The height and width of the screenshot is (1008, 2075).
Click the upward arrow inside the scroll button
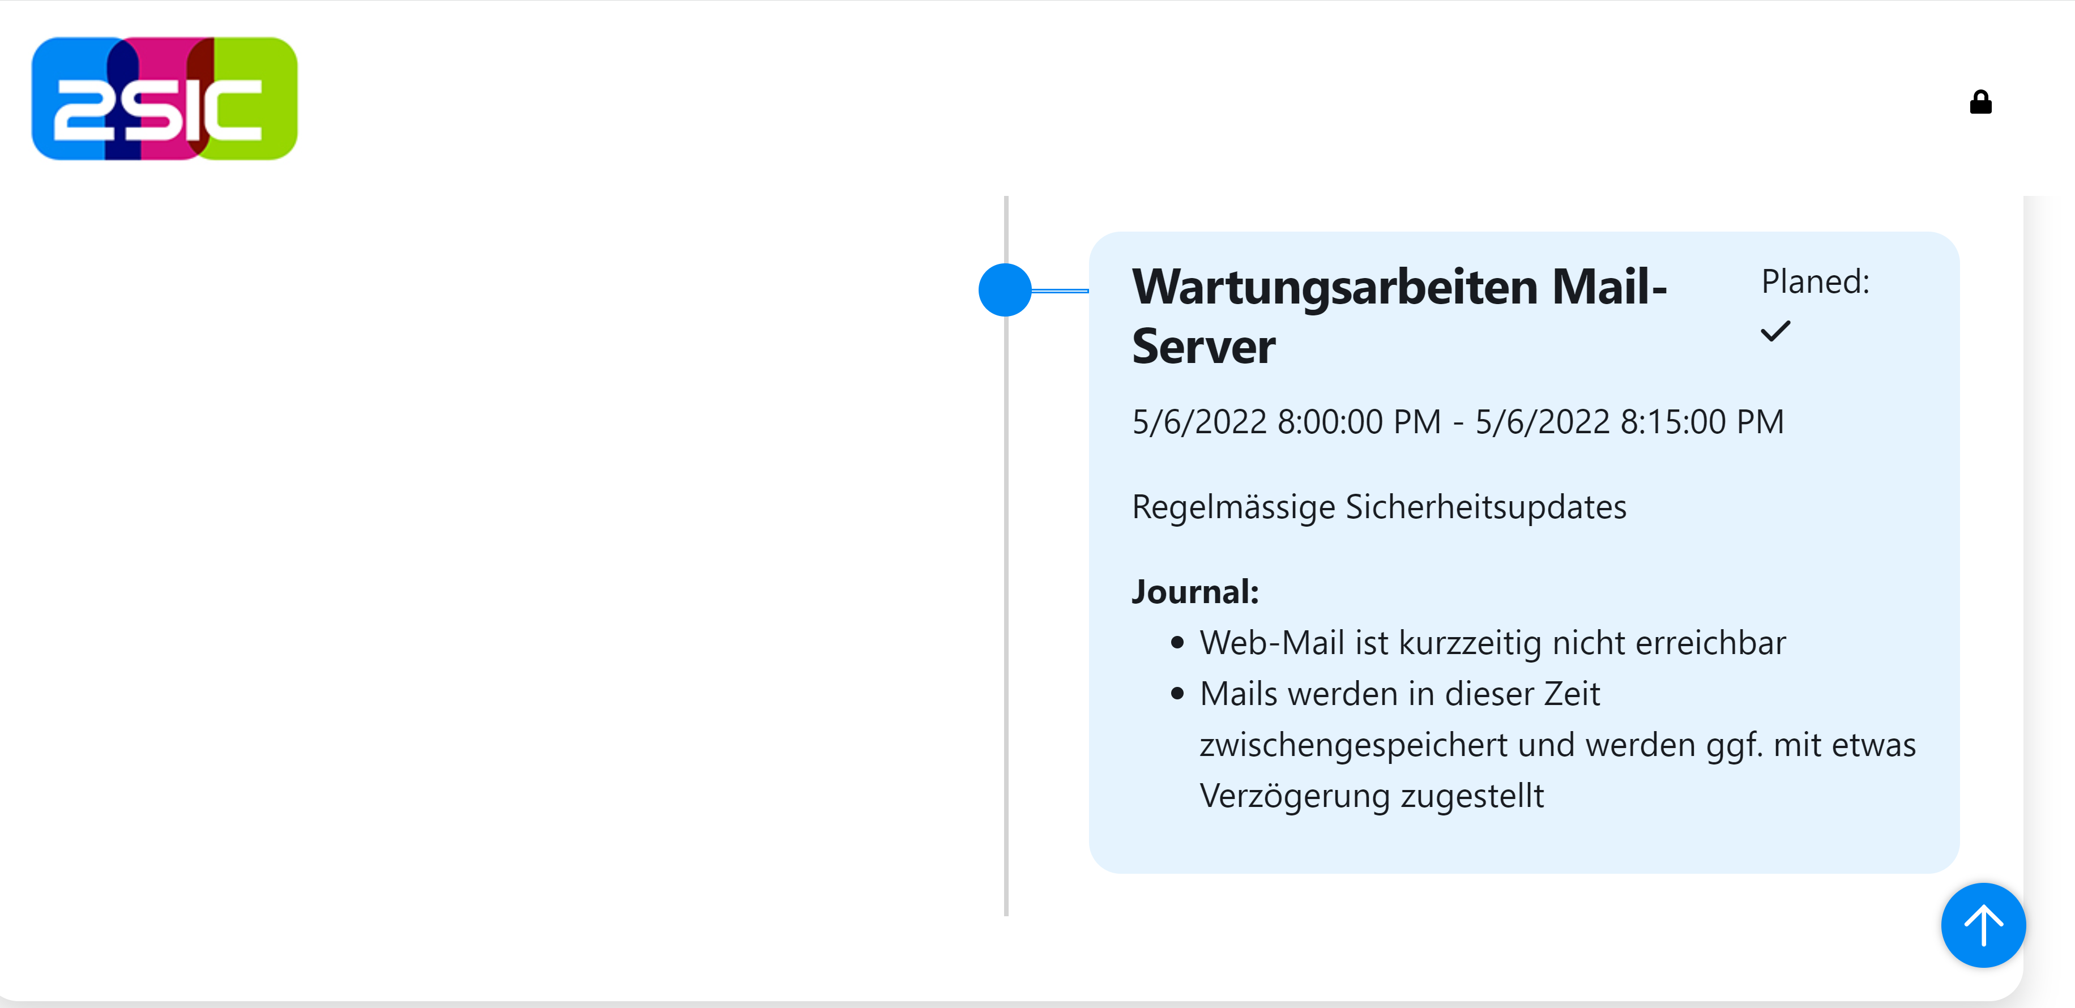[x=1983, y=924]
